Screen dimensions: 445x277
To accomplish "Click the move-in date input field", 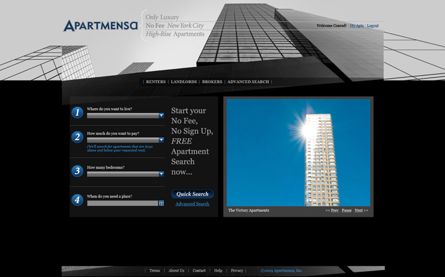I will coord(123,204).
